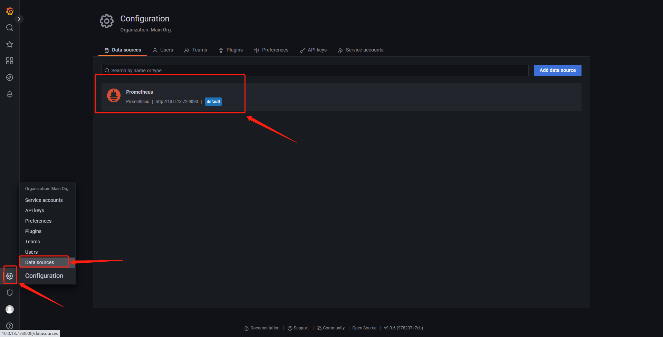This screenshot has height=337, width=663.
Task: Click the Organization: Main Org. page subtitle
Action: click(146, 30)
